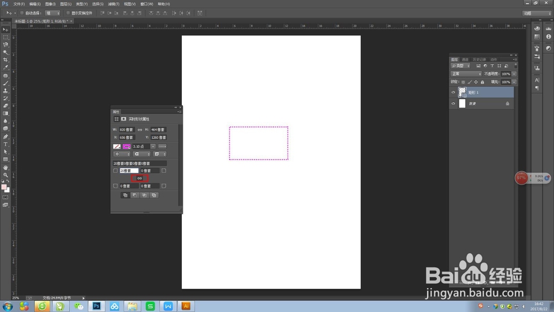
Task: Click the Masks icon in Properties
Action: tap(124, 119)
